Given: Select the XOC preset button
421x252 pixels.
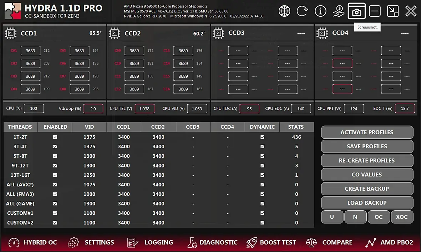Looking at the screenshot, I should tap(402, 217).
